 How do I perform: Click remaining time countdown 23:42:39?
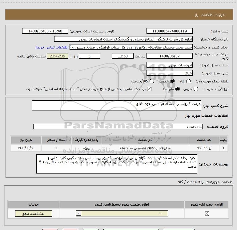click(x=58, y=56)
